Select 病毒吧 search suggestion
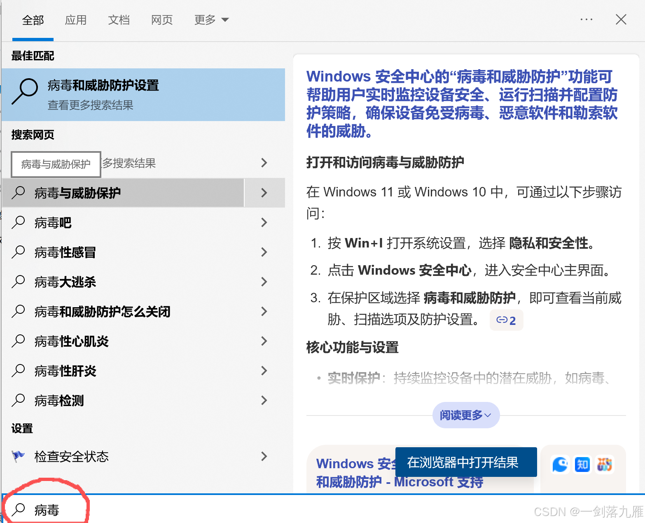Viewport: 645px width, 523px height. [124, 223]
